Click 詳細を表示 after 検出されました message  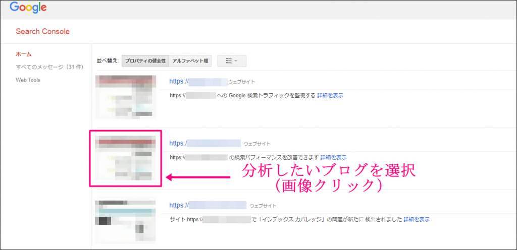click(417, 219)
